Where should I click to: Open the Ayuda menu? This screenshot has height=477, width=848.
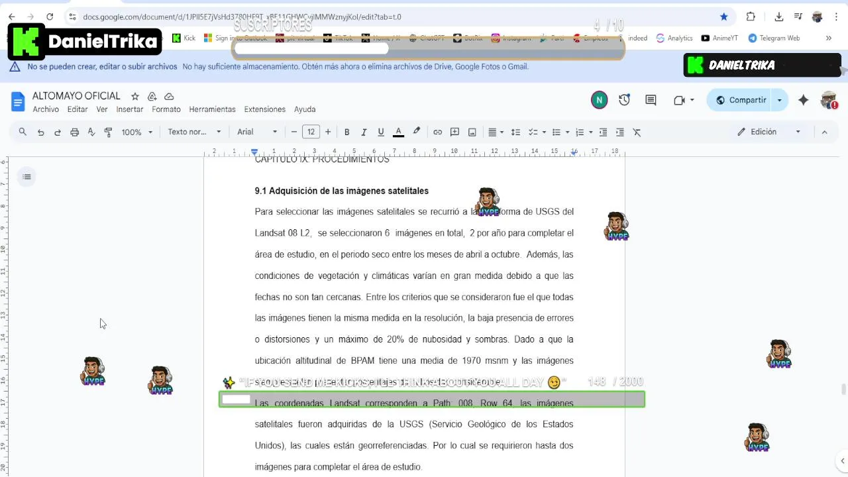tap(305, 109)
